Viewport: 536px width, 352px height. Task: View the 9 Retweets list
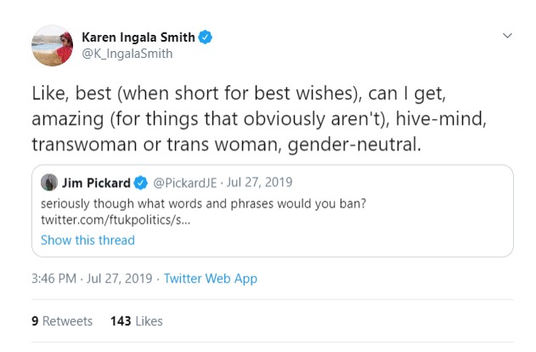coord(61,321)
